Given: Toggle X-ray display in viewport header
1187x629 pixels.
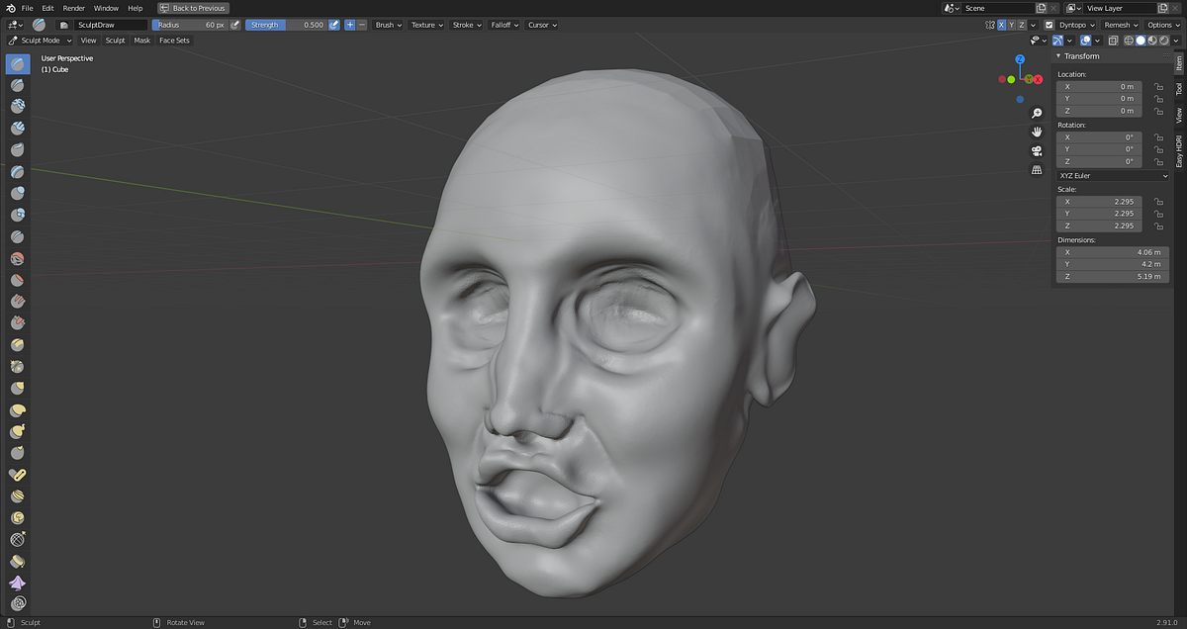Looking at the screenshot, I should pyautogui.click(x=1113, y=41).
